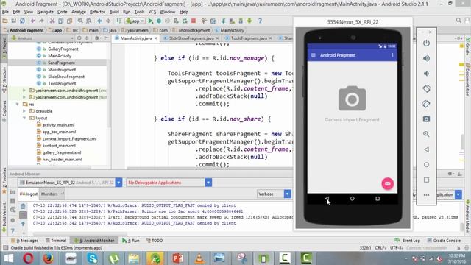Image resolution: width=471 pixels, height=265 pixels.
Task: Click emulator Volume Up icon
Action: 426,58
